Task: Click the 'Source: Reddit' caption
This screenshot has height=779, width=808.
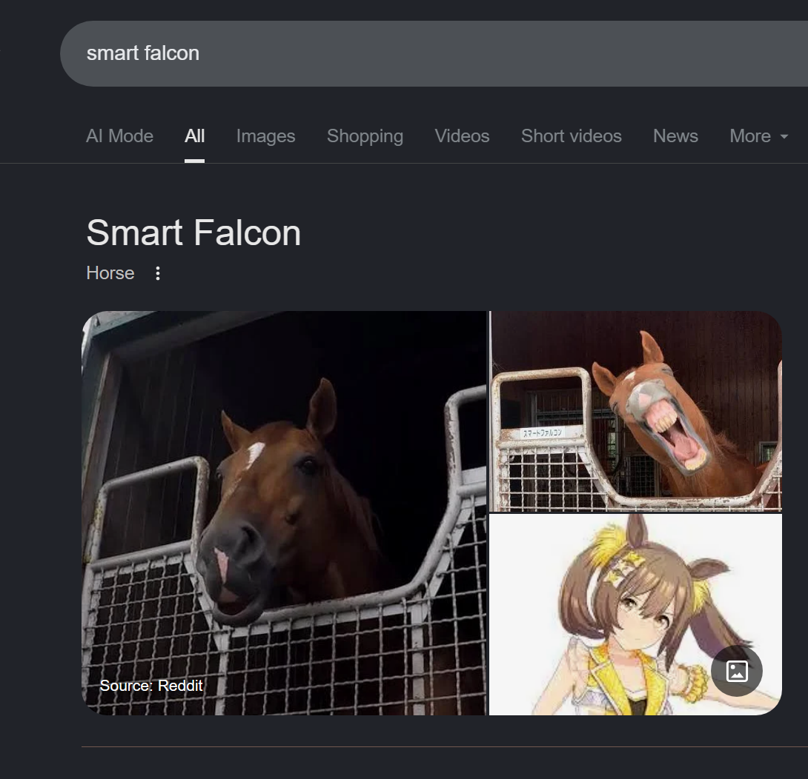Action: [151, 686]
